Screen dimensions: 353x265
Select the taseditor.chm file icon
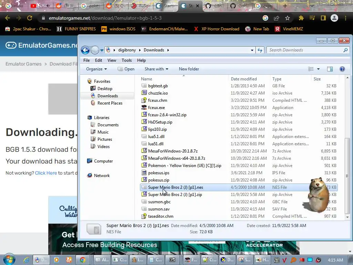[144, 216]
